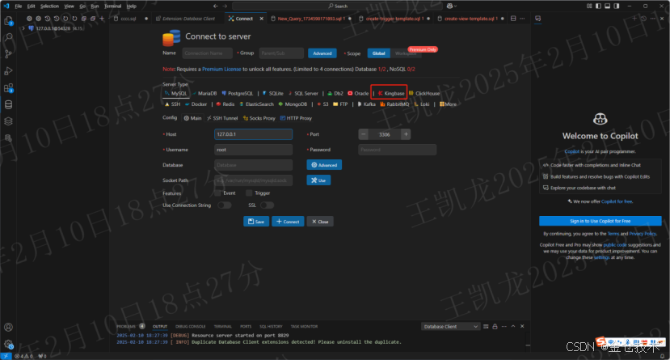Go back using title bar arrow

pyautogui.click(x=215, y=6)
